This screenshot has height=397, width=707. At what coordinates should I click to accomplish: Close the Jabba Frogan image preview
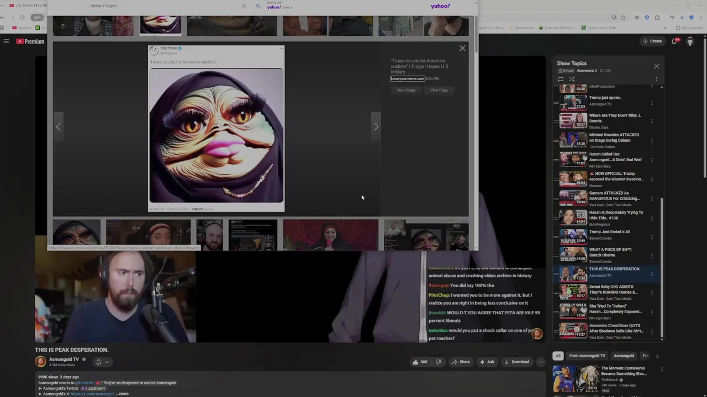(462, 49)
